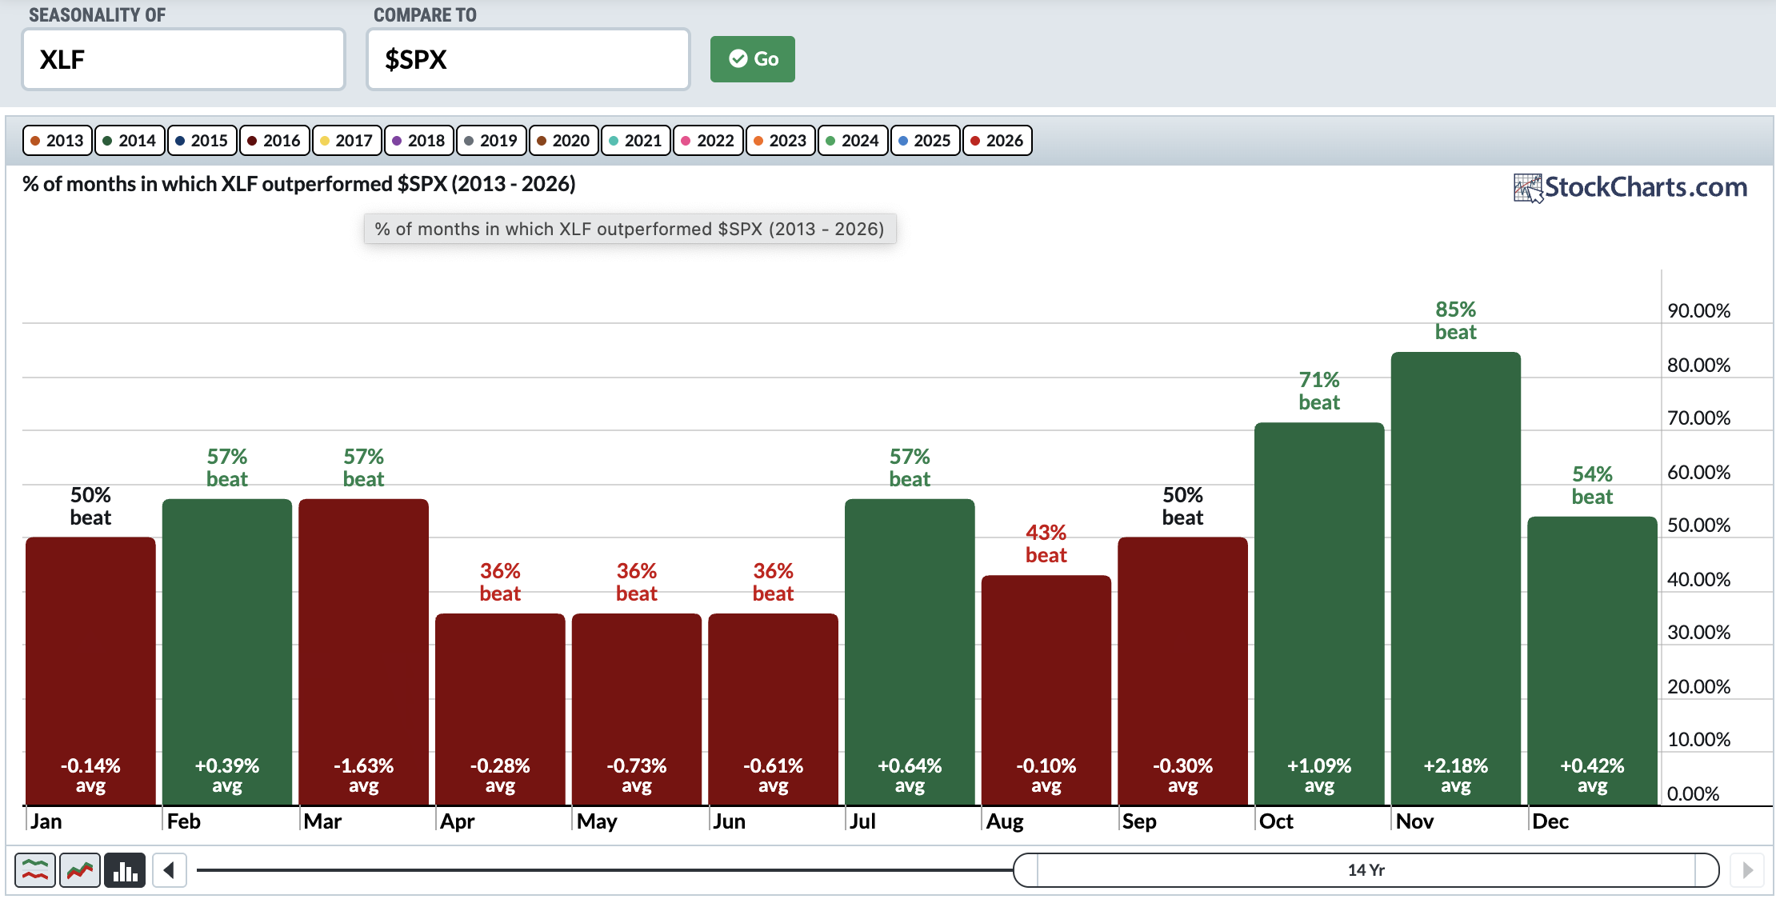The image size is (1776, 899).
Task: Focus the XLF symbol input field
Action: pyautogui.click(x=183, y=59)
